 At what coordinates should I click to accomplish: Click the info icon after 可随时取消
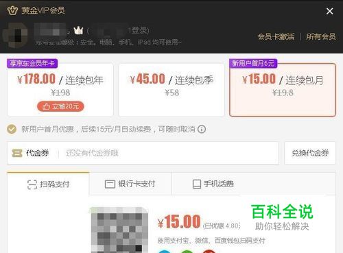coord(202,130)
